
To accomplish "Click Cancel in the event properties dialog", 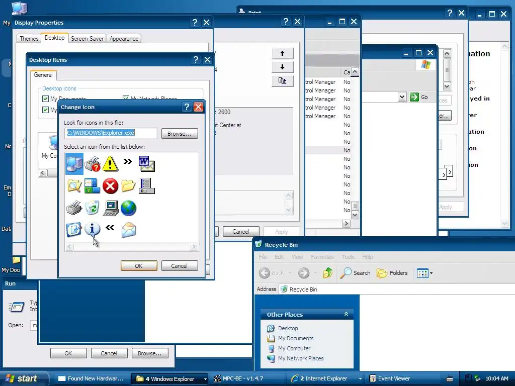I will click(241, 231).
